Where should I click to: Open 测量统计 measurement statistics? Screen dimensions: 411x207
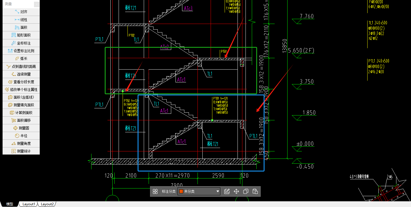tap(21, 151)
